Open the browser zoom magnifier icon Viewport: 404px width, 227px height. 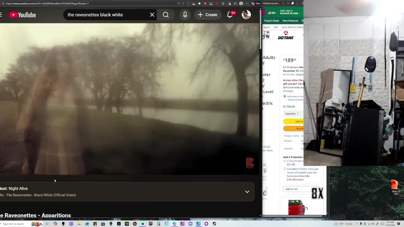[183, 3]
